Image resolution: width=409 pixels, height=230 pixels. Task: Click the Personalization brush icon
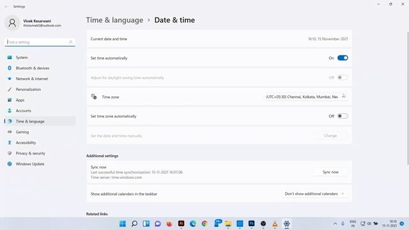point(10,89)
